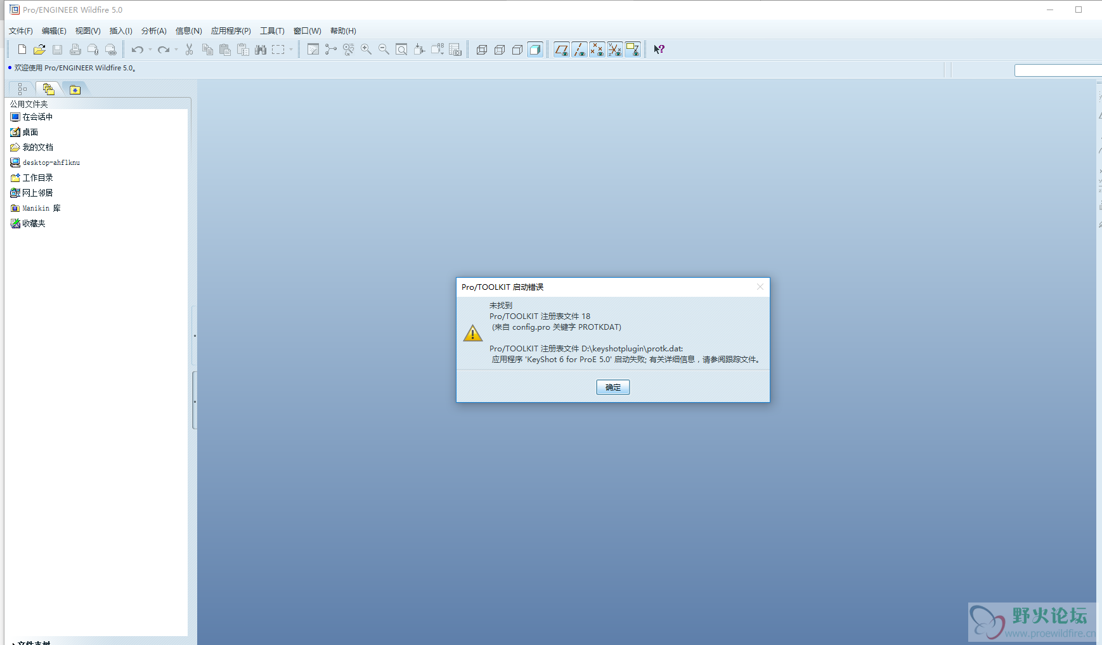Open the 窗口(W) menu
The image size is (1102, 645).
point(308,31)
